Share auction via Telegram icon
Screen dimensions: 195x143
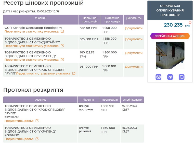coord(170,77)
